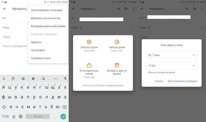Image resolution: width=206 pixels, height=122 pixels.
Task: Switch keyboard language with globe key
Action: [x=20, y=116]
